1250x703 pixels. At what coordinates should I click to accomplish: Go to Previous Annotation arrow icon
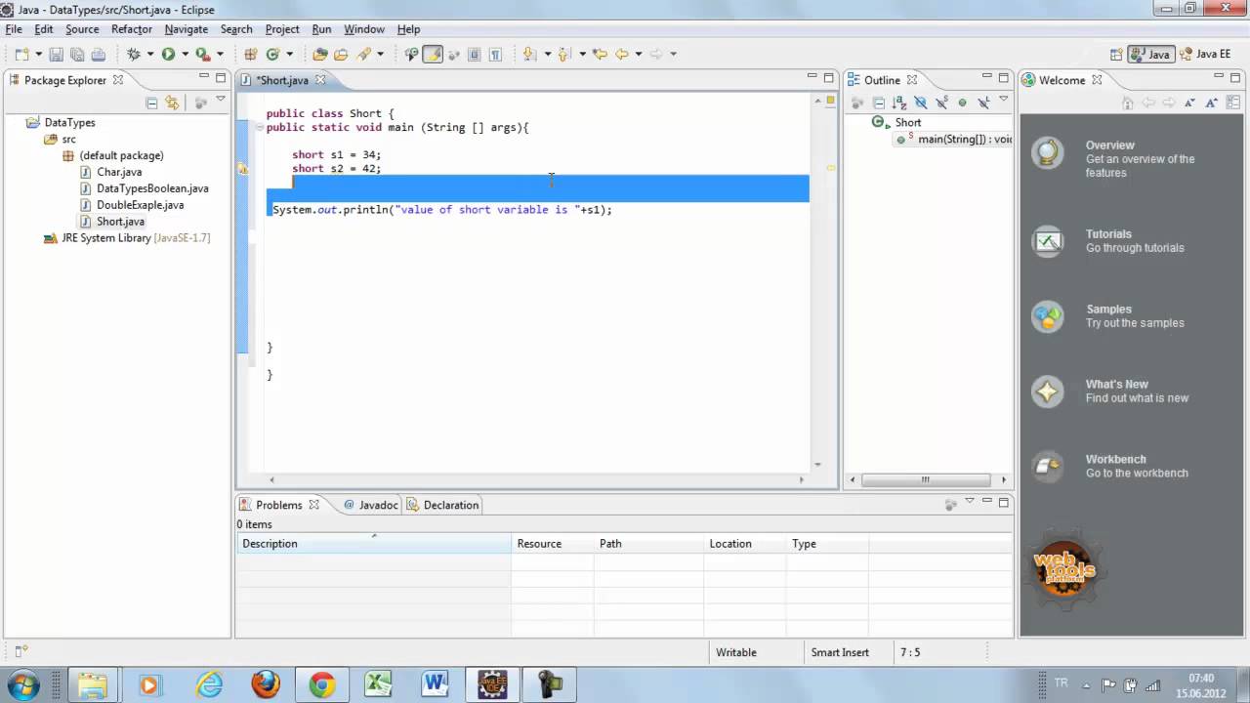point(563,55)
